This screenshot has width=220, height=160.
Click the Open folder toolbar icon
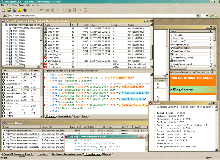coord(9,10)
